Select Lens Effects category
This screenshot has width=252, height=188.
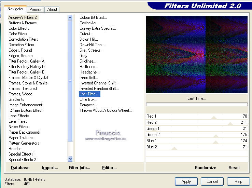tap(19, 116)
